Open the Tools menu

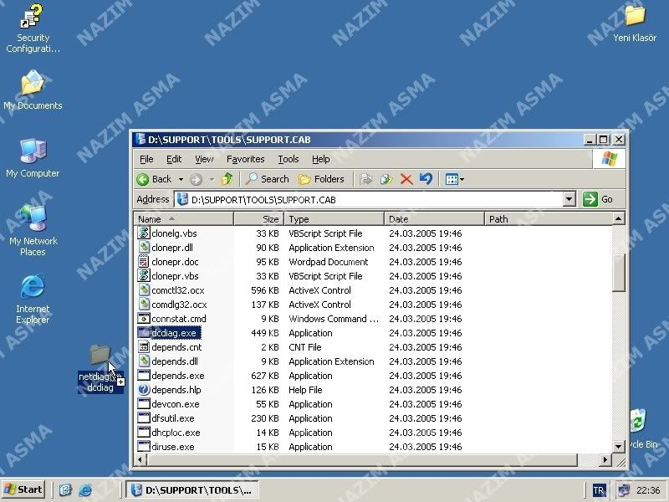(x=289, y=159)
